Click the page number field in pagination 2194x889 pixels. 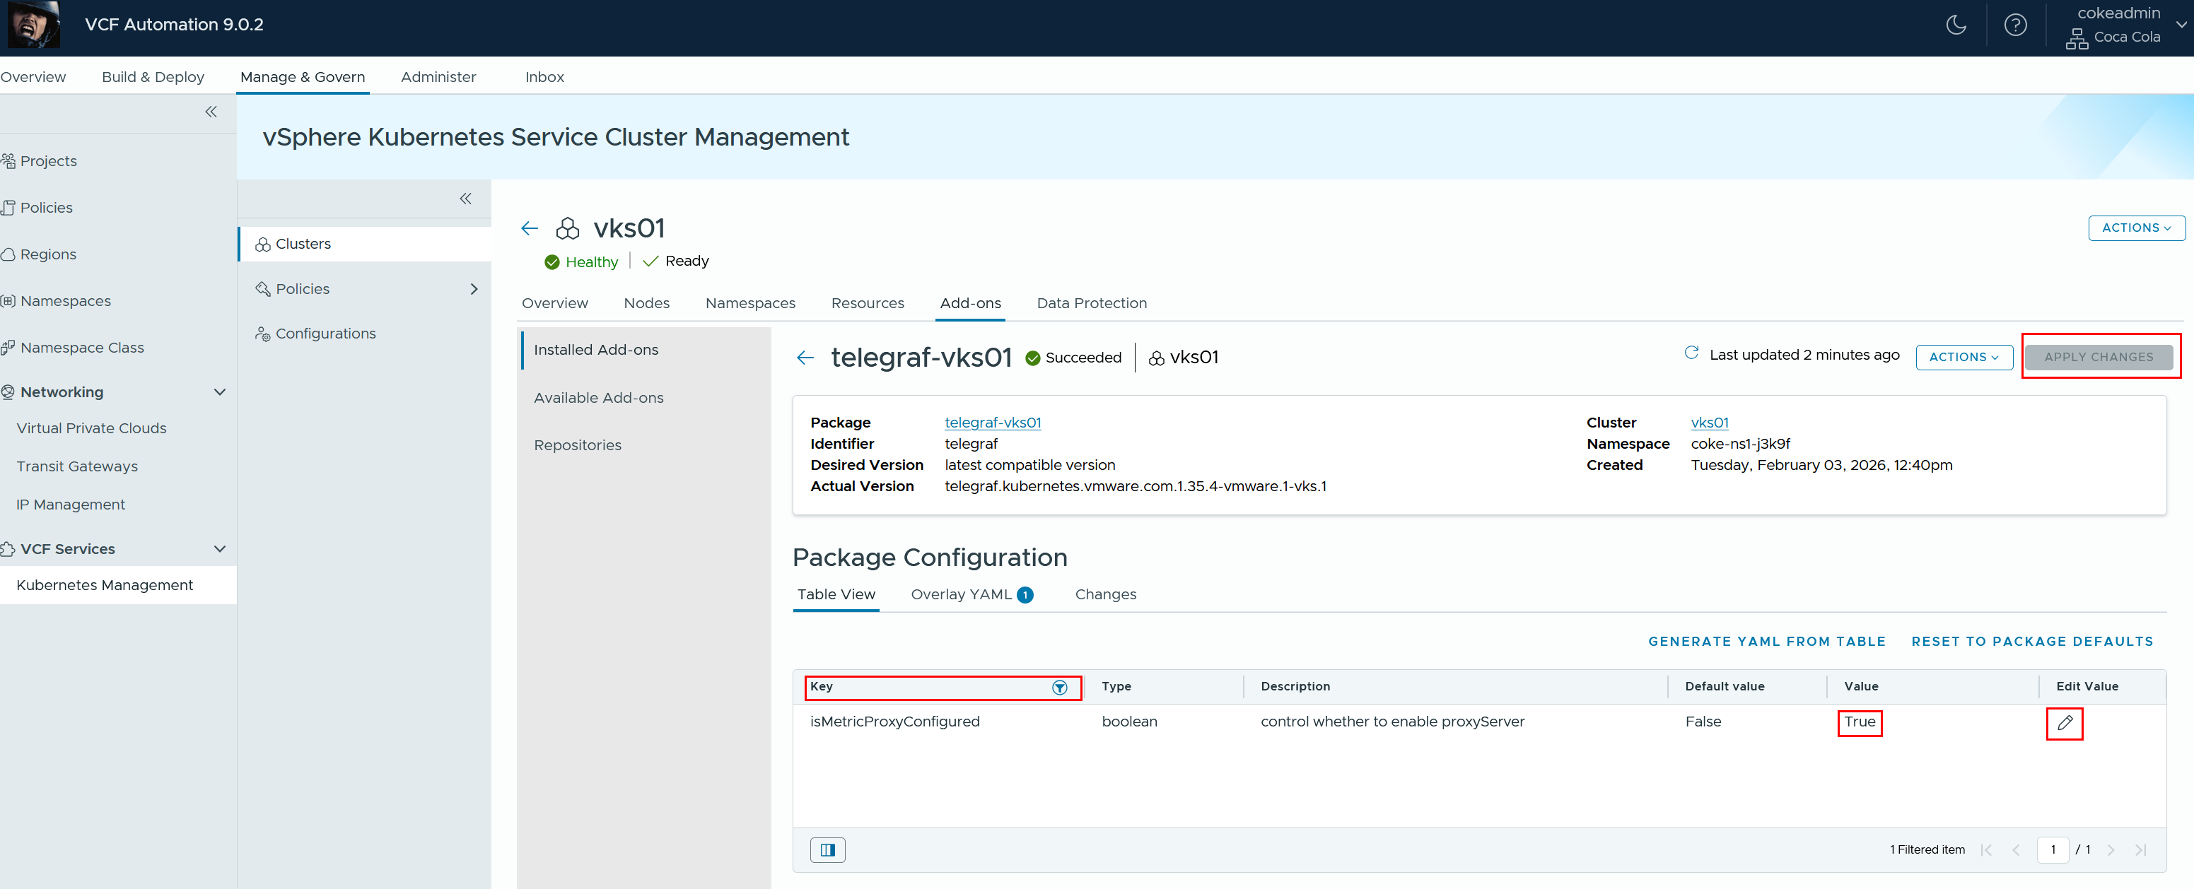[2053, 849]
